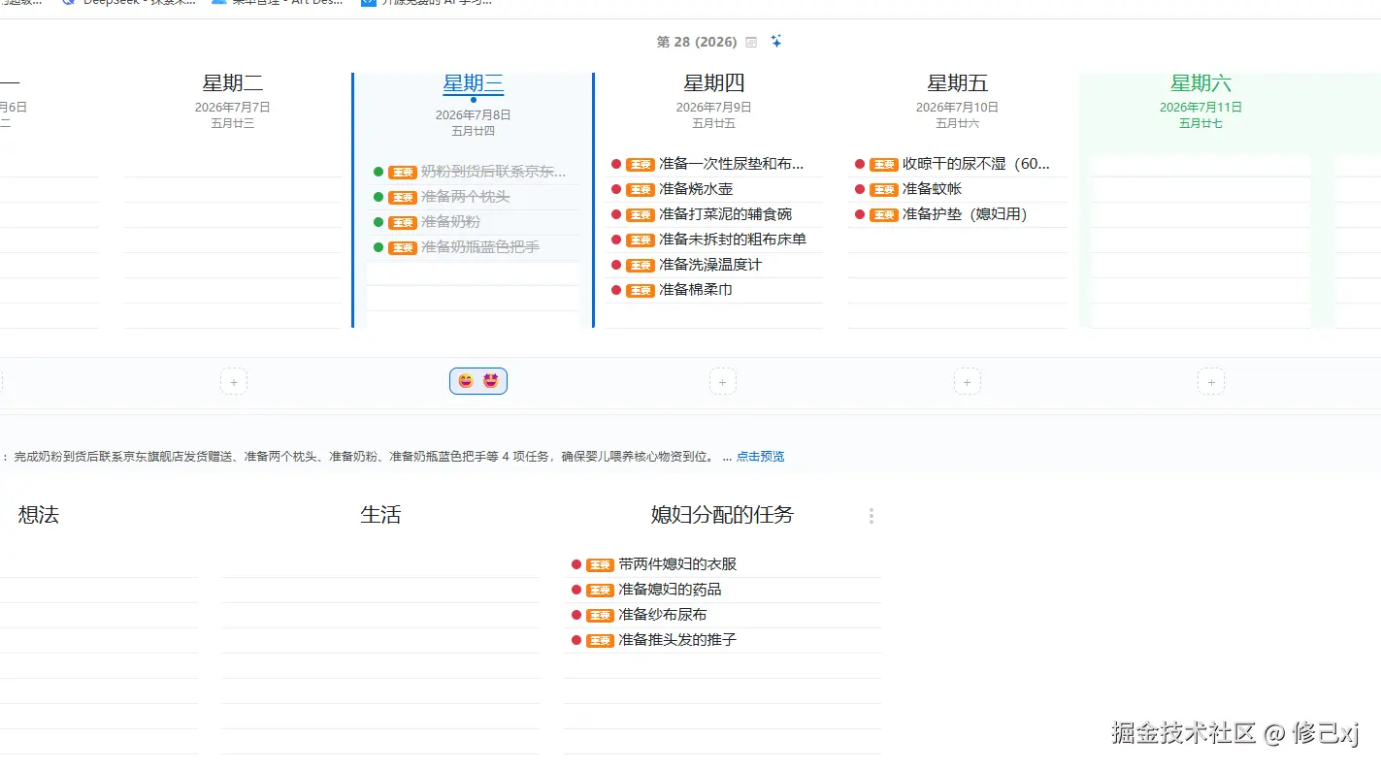
Task: Click 主要 tag on 准备棉柔巾
Action: [x=641, y=291]
